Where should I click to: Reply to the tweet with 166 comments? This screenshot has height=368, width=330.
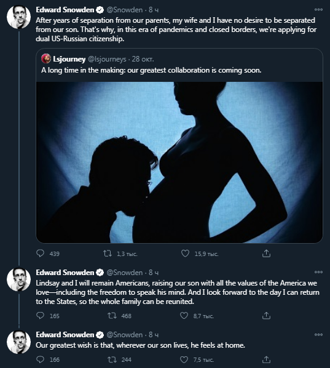41,359
